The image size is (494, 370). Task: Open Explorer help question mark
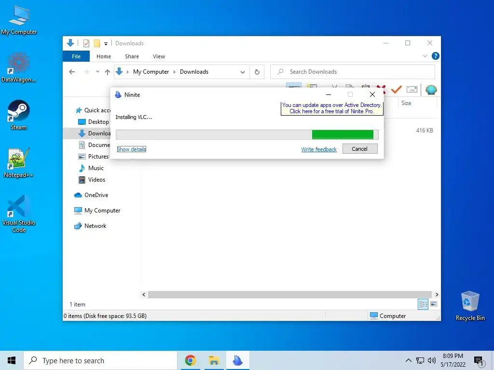click(x=436, y=56)
